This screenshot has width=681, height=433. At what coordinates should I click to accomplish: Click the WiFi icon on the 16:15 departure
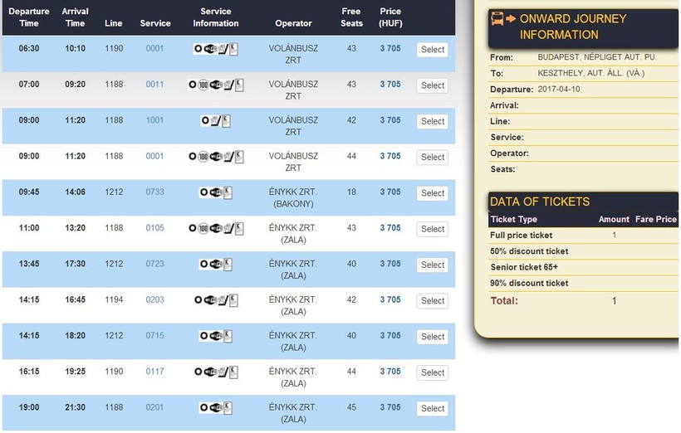pyautogui.click(x=211, y=372)
